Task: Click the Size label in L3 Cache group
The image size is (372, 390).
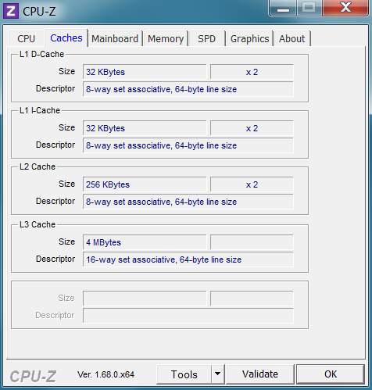Action: pos(66,242)
